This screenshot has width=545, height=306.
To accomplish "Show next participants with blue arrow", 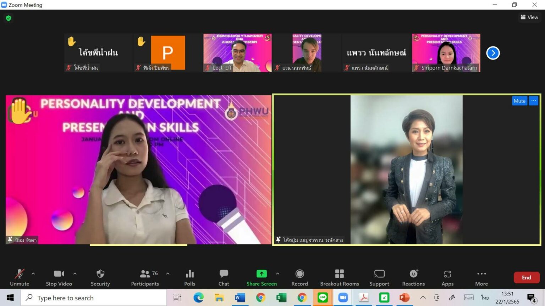I will coord(493,53).
